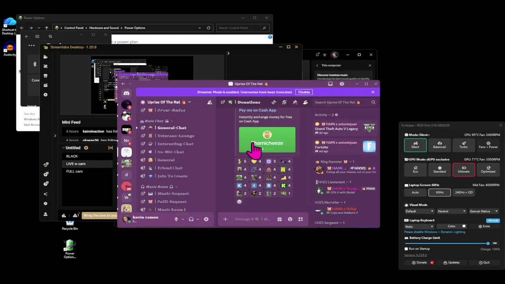
Task: Open Discord apps launcher icon
Action: [x=301, y=219]
